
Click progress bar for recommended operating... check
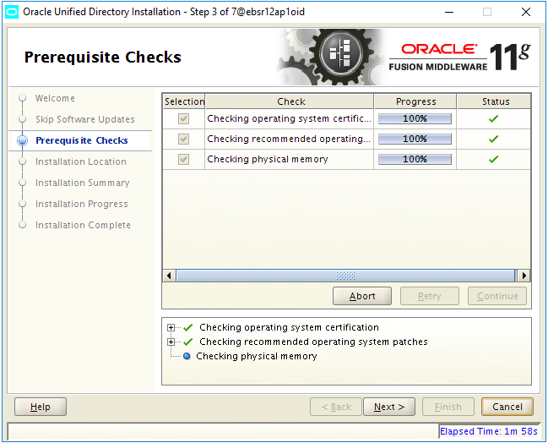coord(415,139)
